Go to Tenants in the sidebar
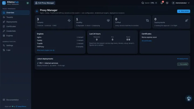The image size is (194, 109). click(16, 17)
